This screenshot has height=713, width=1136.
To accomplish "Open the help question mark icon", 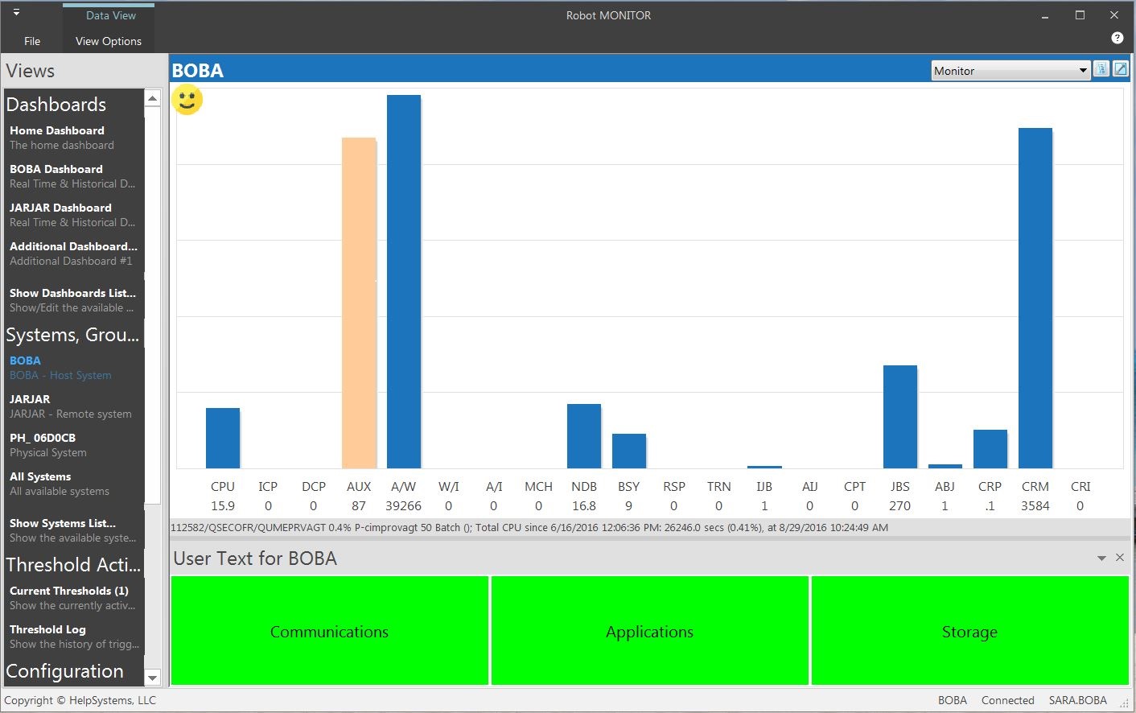I will pyautogui.click(x=1117, y=38).
